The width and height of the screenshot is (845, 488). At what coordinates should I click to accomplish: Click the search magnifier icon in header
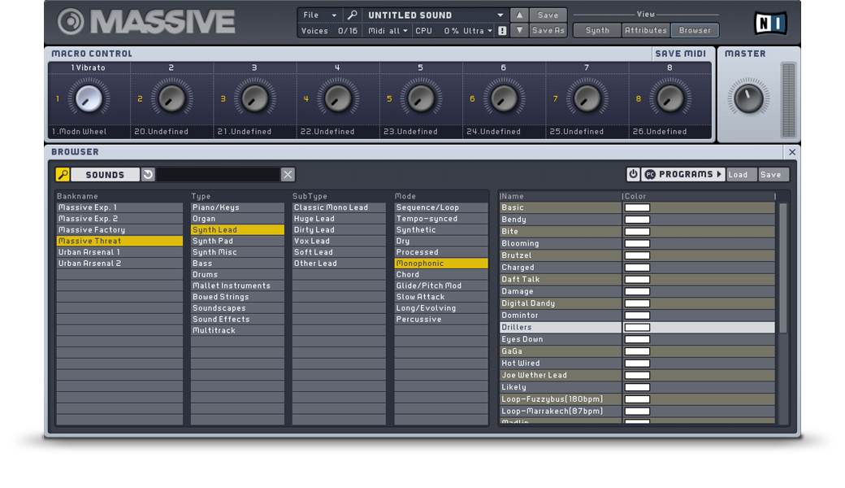click(353, 15)
